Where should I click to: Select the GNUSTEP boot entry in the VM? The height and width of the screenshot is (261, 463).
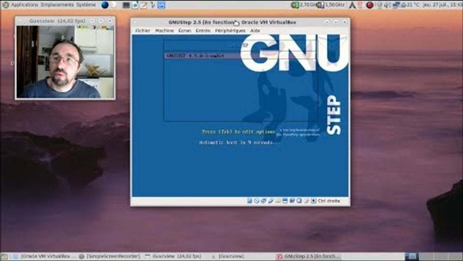241,56
